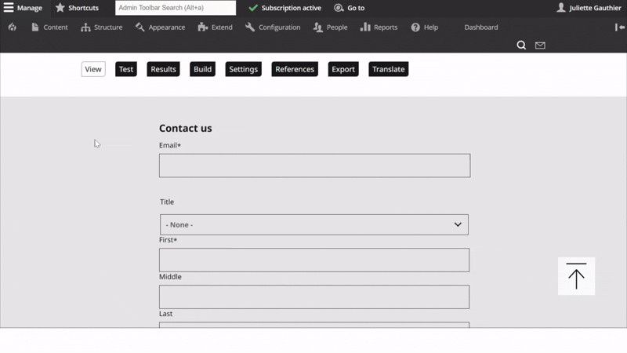
Task: Click the back-to-top arrow button
Action: click(x=576, y=276)
